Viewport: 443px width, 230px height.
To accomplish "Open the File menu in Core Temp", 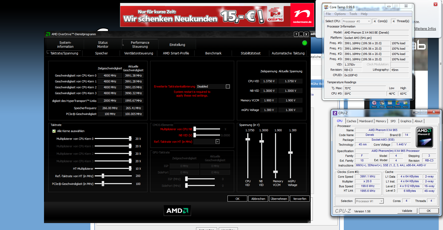I will pos(328,14).
